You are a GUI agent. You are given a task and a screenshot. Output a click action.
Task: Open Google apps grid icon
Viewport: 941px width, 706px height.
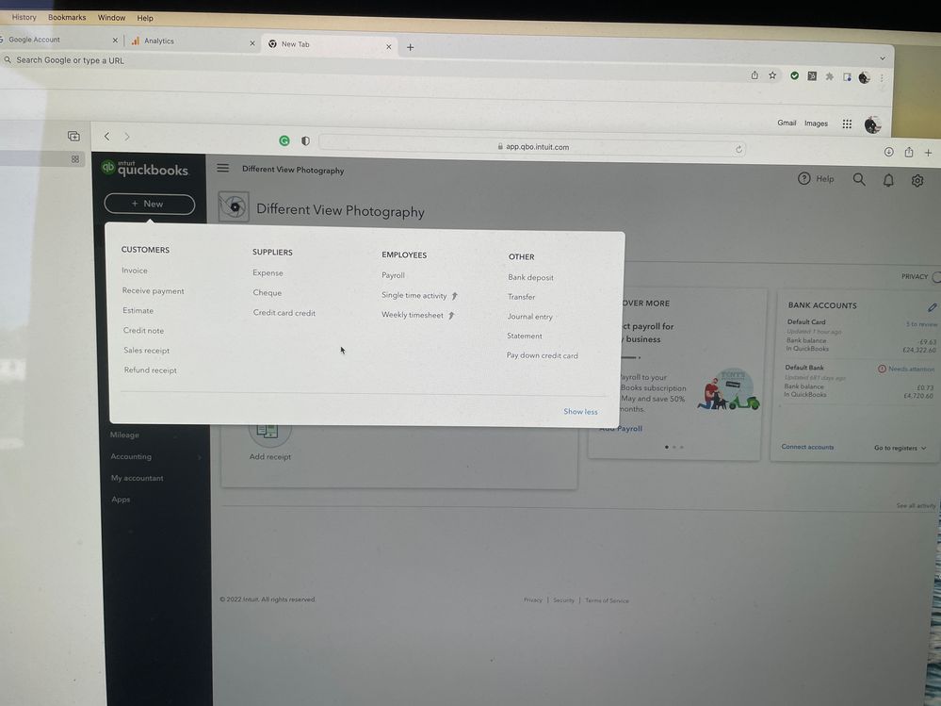pyautogui.click(x=847, y=123)
